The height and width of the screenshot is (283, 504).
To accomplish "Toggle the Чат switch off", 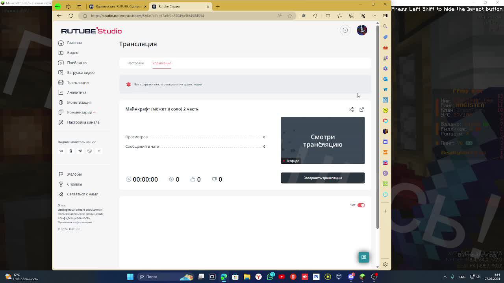I will [x=361, y=205].
